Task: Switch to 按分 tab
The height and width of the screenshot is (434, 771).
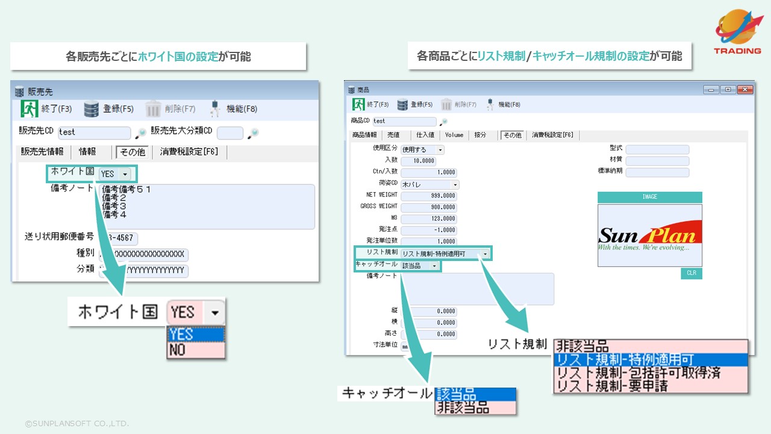Action: pos(480,135)
